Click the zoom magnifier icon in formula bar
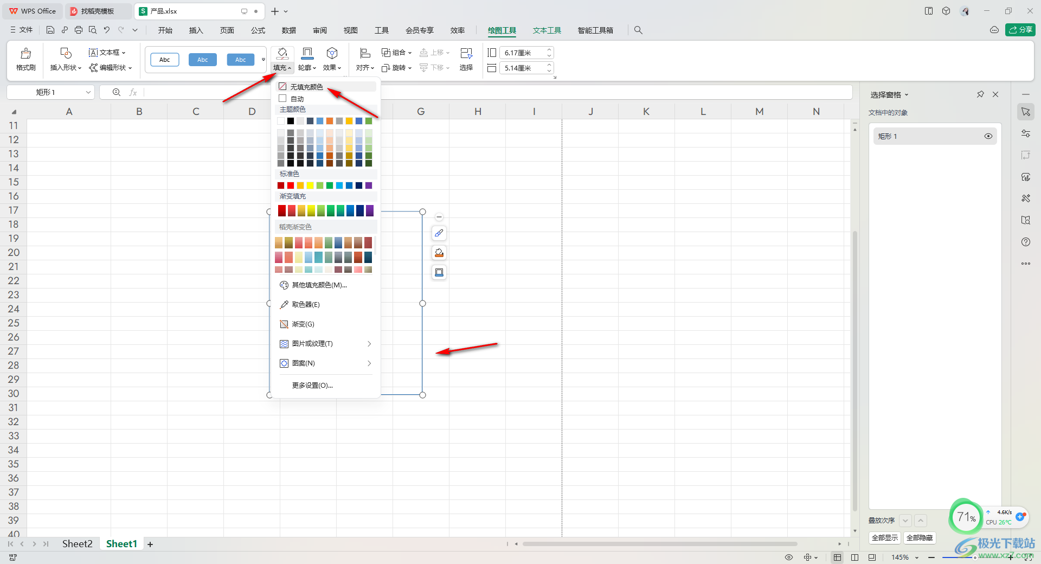Screen dimensions: 1041x564 point(117,92)
